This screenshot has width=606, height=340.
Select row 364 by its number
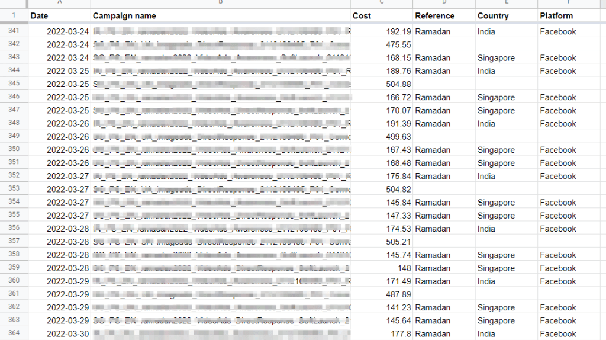click(x=14, y=333)
